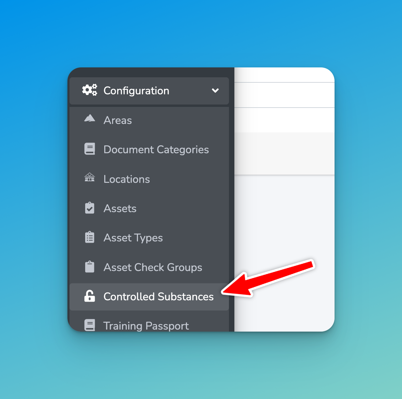Click the Assets clipboard-check icon
This screenshot has height=399, width=402.
coord(90,208)
